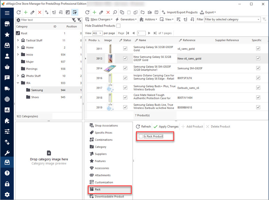Viewport: 269px width, 200px height.
Task: Switch to the Attachments tab
Action: click(100, 175)
